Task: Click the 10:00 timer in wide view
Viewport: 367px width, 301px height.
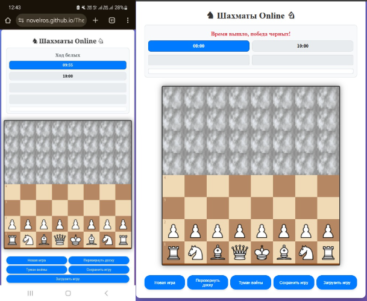Action: point(303,46)
